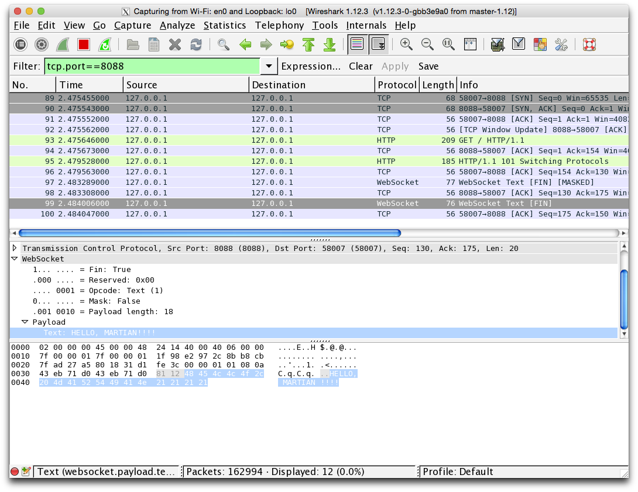Screen dimensions: 638x492
Task: Open the Telephony menu
Action: point(280,25)
